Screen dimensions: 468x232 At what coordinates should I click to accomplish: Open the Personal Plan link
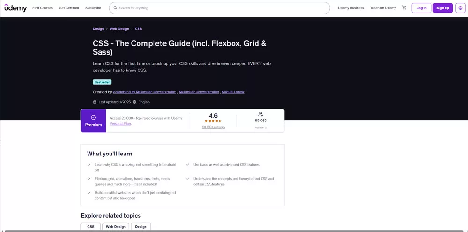(120, 123)
